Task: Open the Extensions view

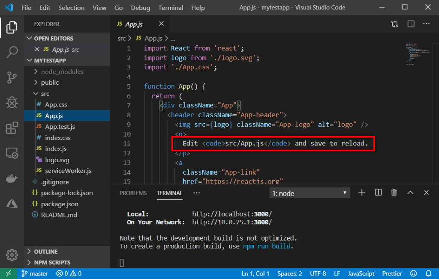Action: coord(12,127)
